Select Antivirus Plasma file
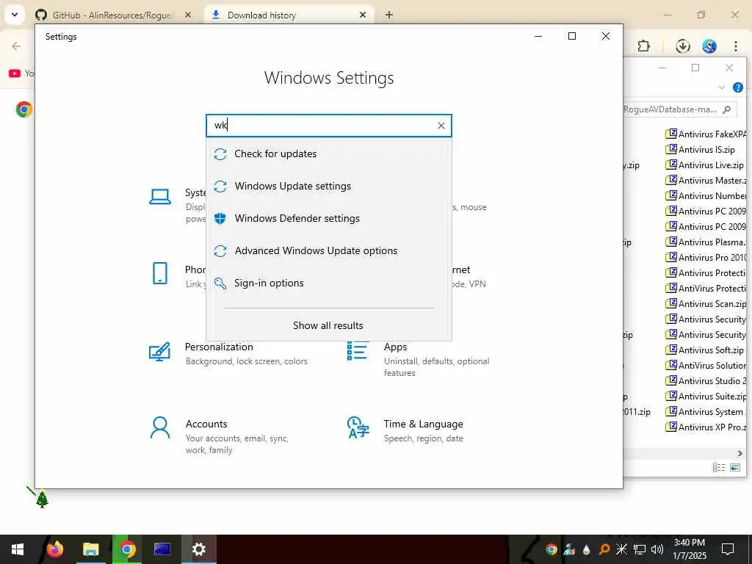 pos(706,242)
